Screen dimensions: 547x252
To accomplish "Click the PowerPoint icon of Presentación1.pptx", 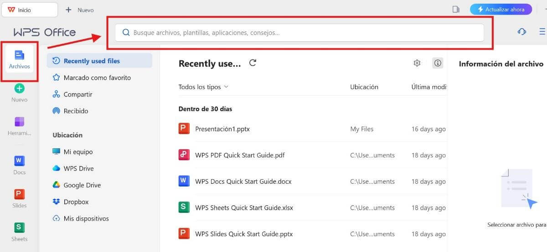I will [184, 129].
